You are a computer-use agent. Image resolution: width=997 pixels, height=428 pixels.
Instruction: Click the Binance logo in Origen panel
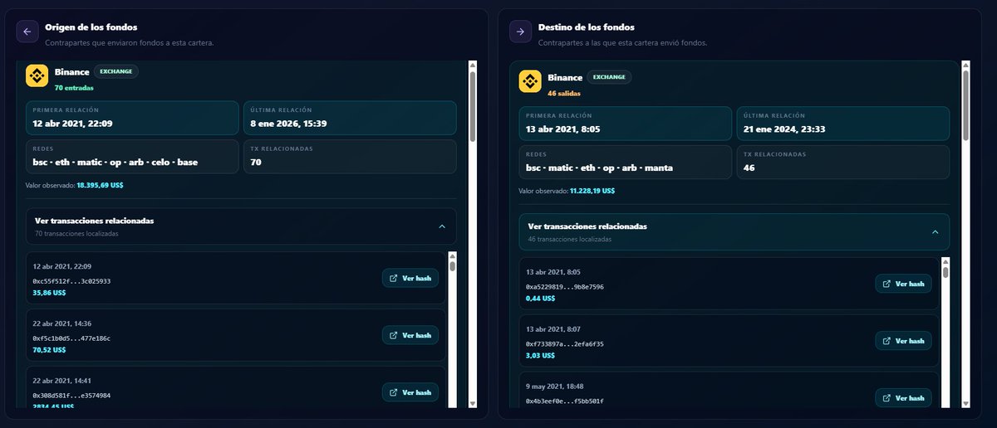pyautogui.click(x=37, y=76)
